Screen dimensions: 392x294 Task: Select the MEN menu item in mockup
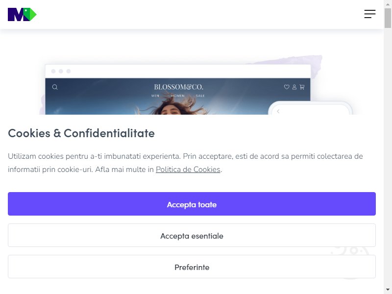pyautogui.click(x=155, y=96)
